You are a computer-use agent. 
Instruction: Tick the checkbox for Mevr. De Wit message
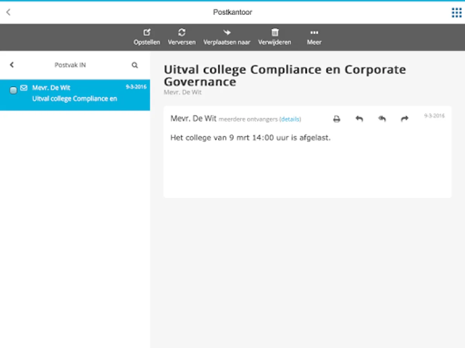(x=13, y=90)
